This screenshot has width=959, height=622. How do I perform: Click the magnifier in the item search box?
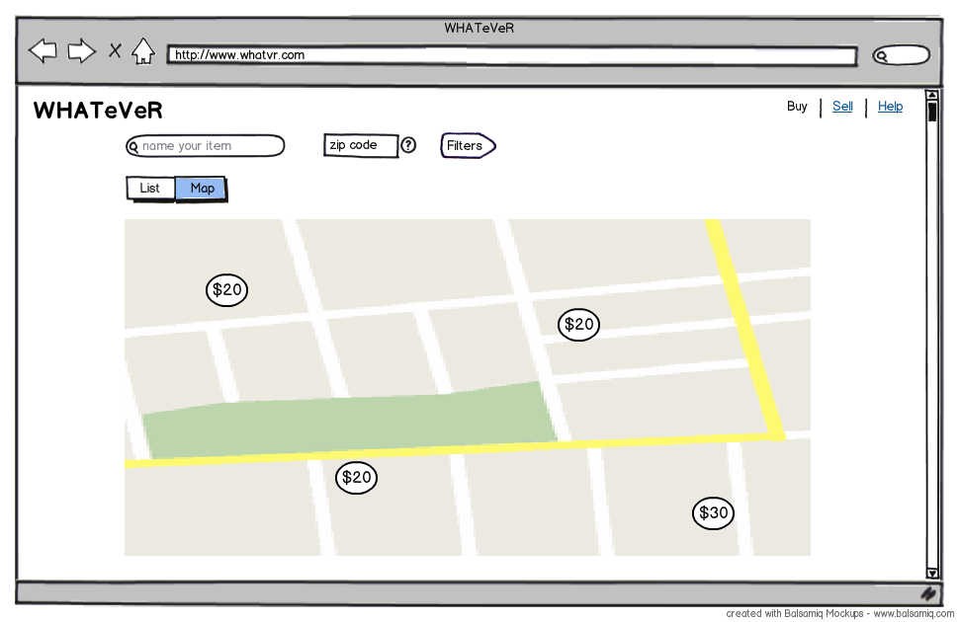point(133,147)
